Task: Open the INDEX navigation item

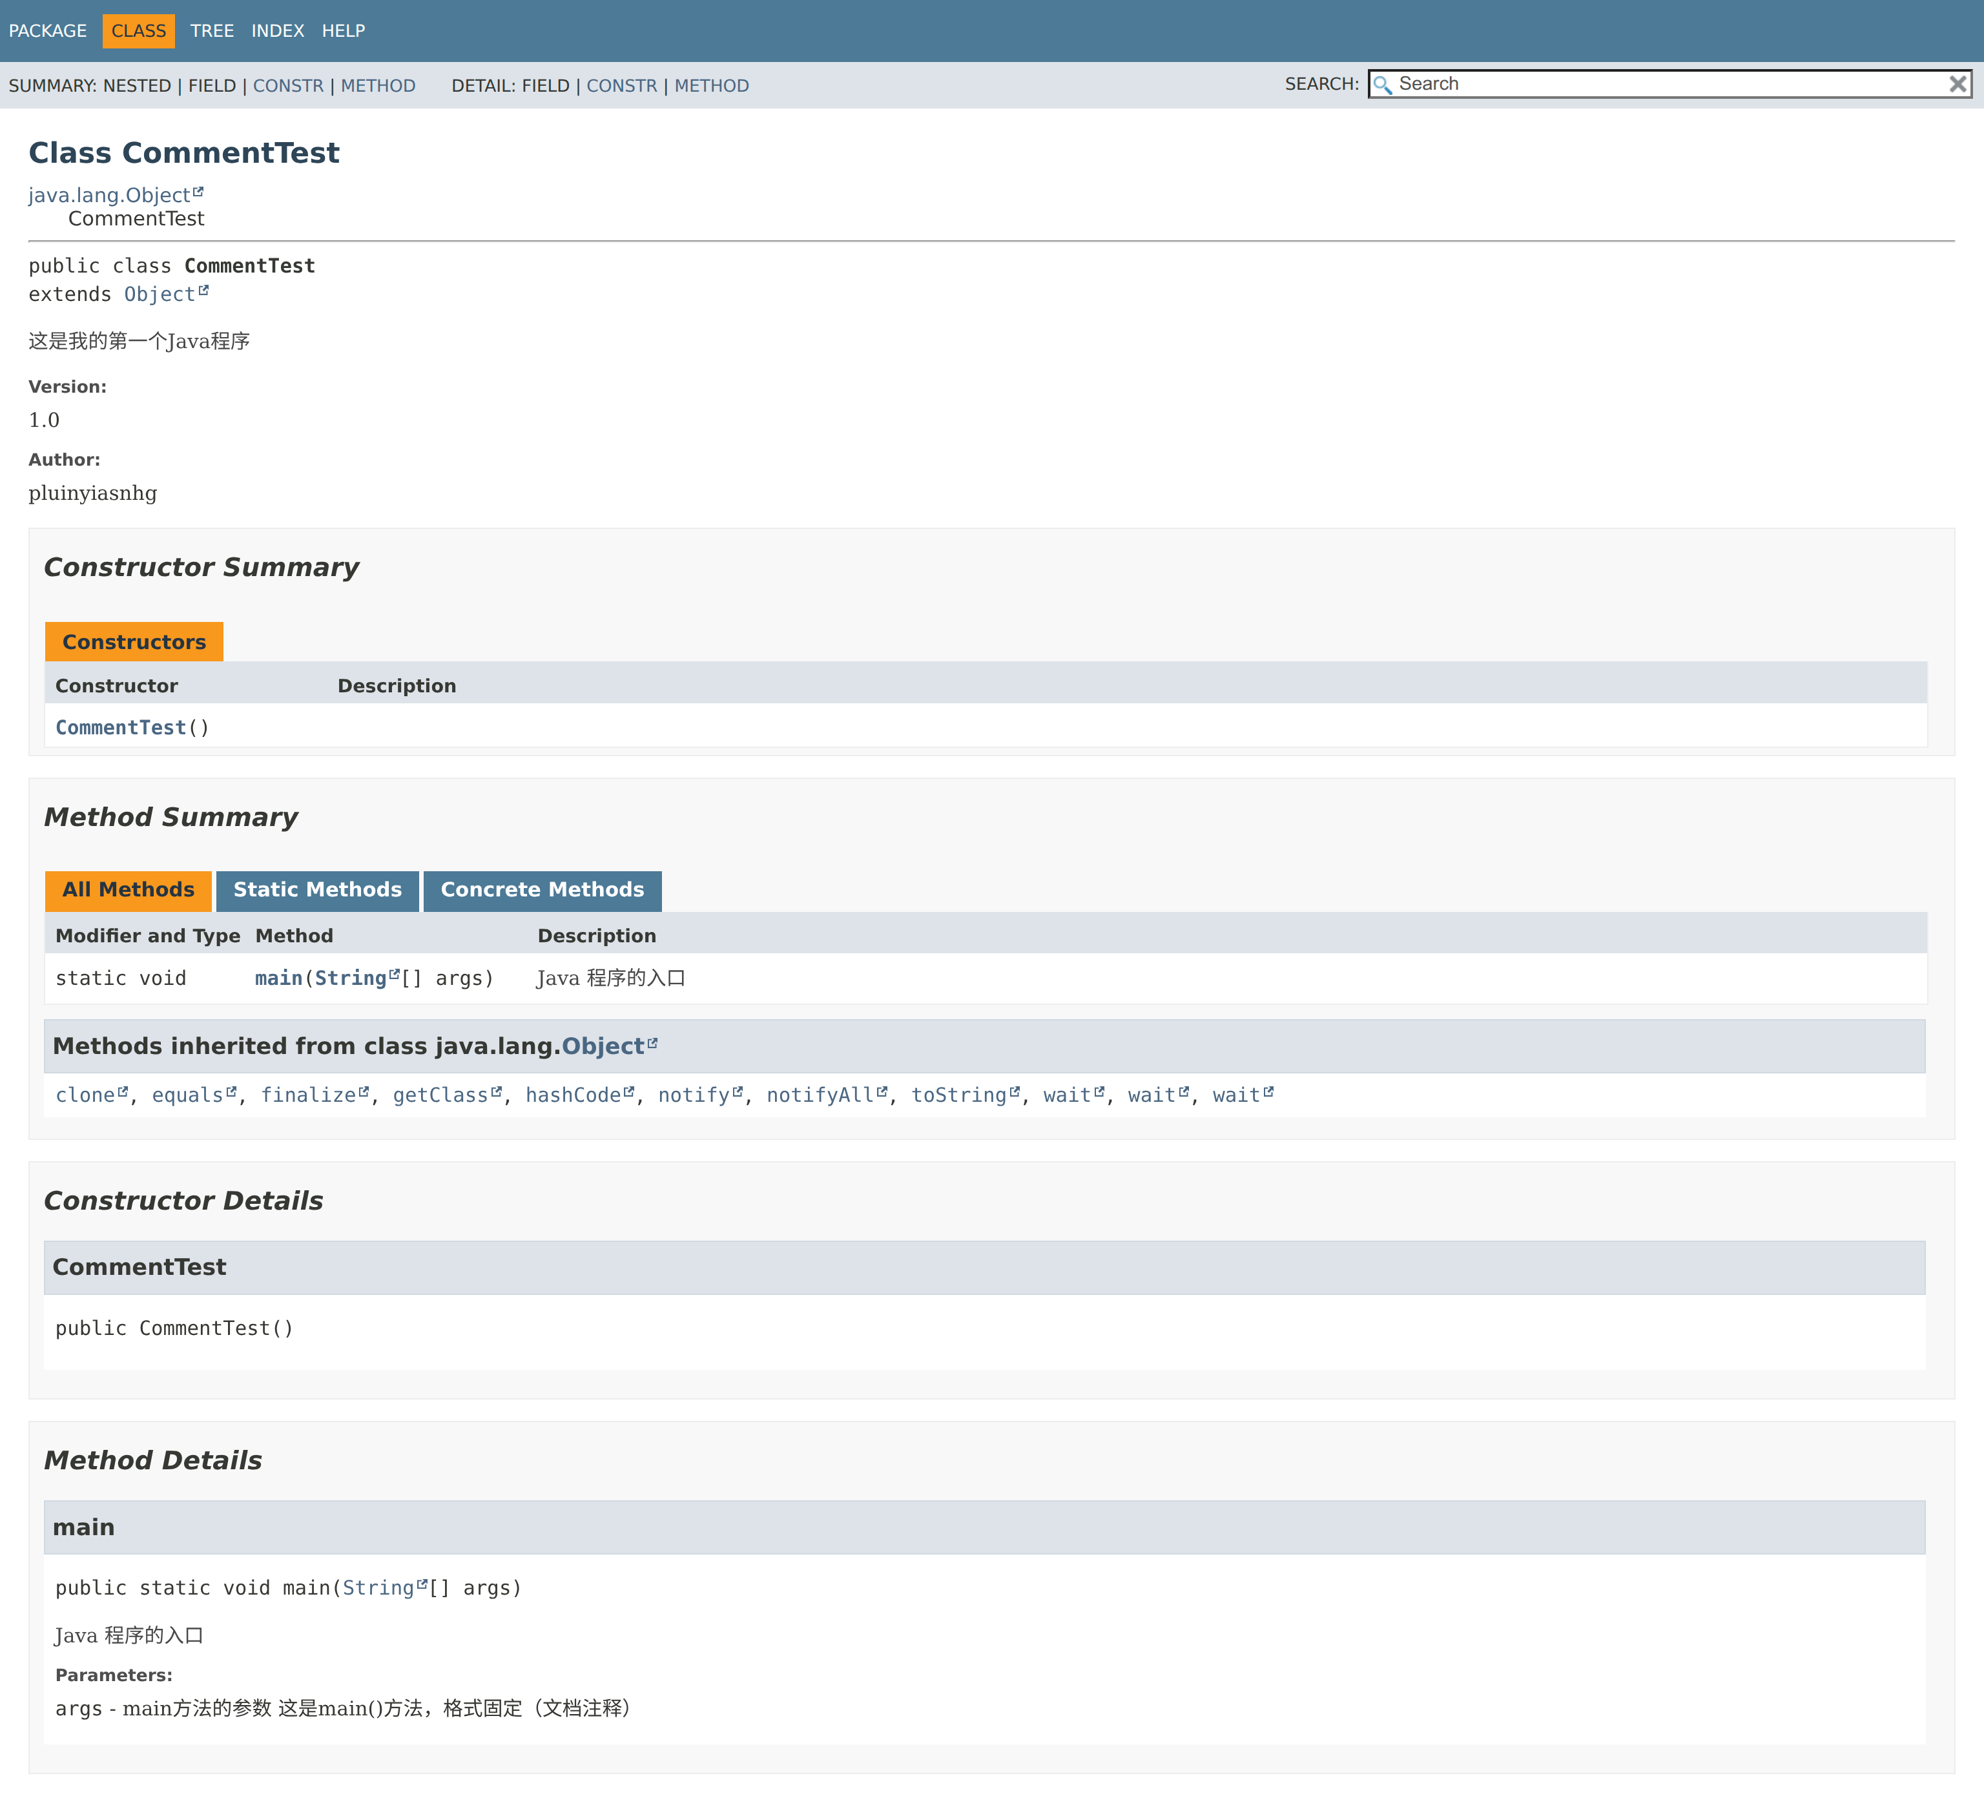Action: [x=278, y=30]
